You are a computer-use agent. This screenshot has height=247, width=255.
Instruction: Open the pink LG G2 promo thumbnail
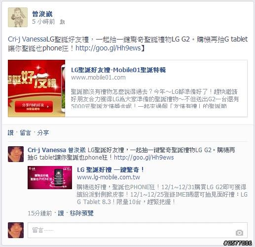click(50, 177)
